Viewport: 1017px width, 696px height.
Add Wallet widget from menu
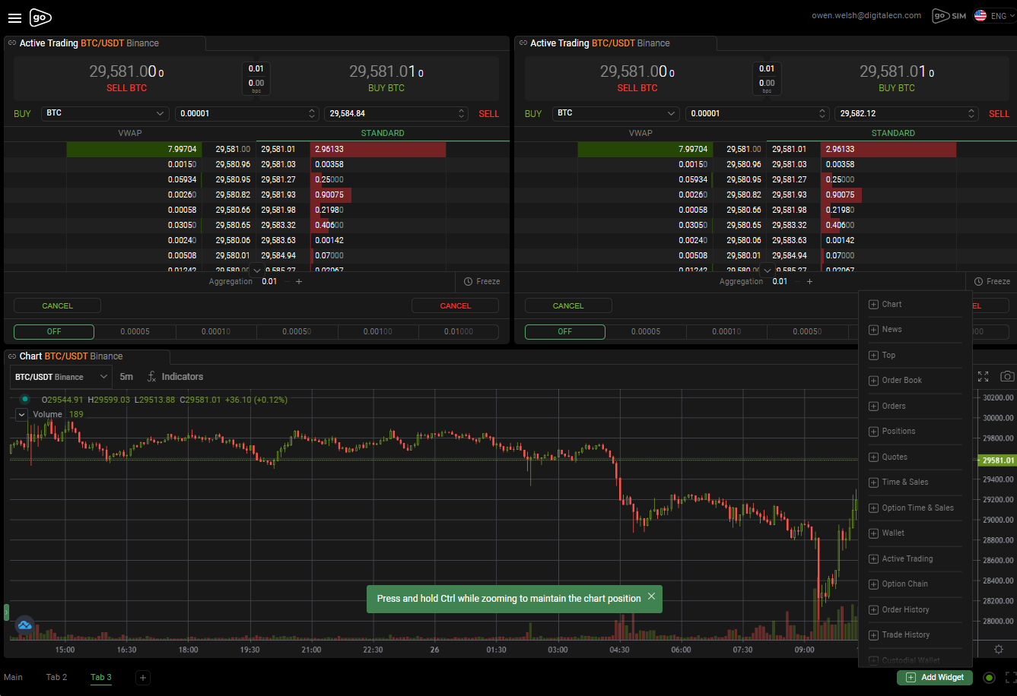pos(915,533)
